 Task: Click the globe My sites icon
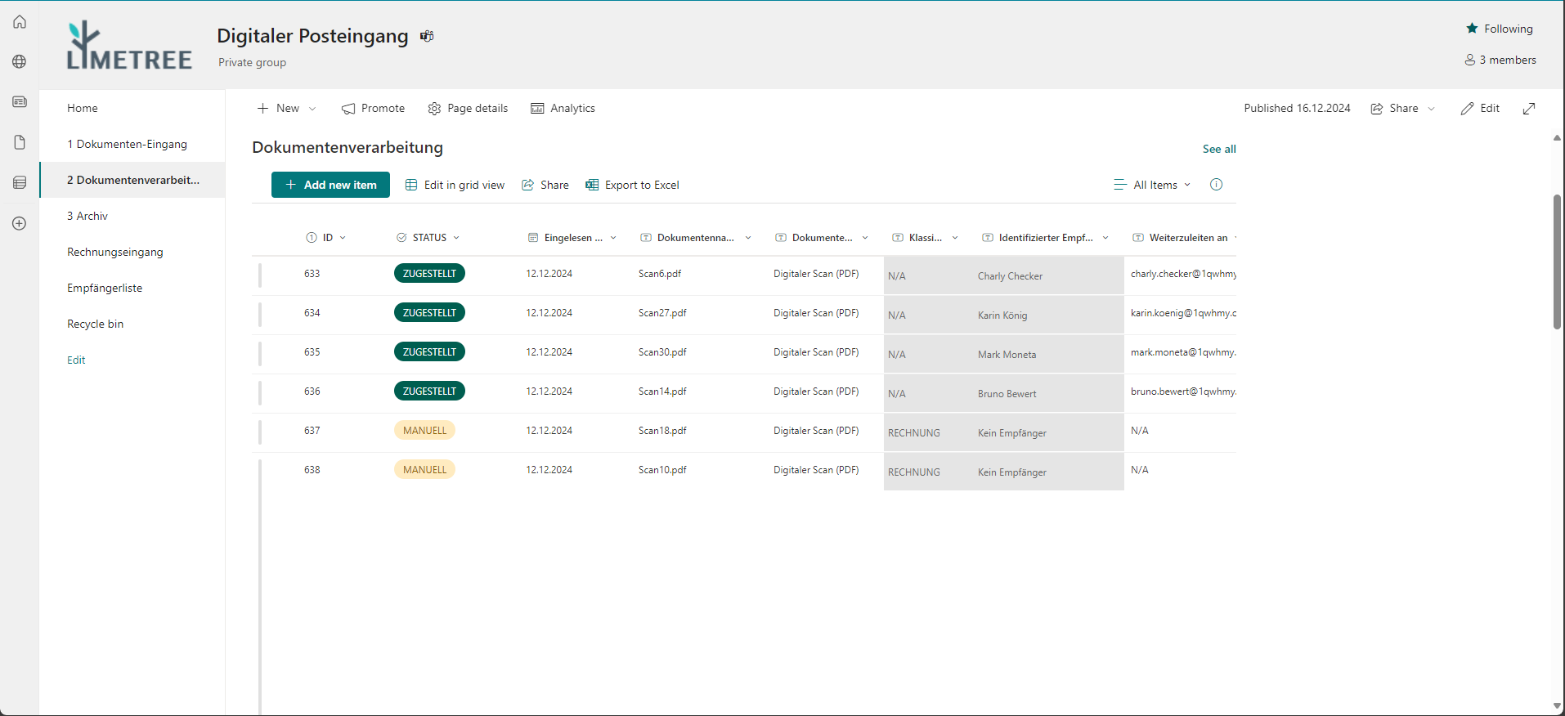click(20, 61)
